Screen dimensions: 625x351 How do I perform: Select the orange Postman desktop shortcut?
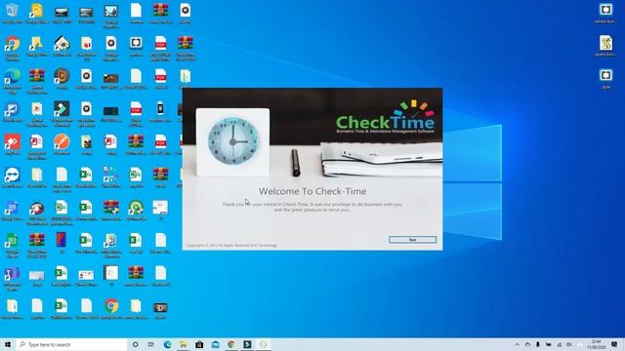pyautogui.click(x=62, y=142)
